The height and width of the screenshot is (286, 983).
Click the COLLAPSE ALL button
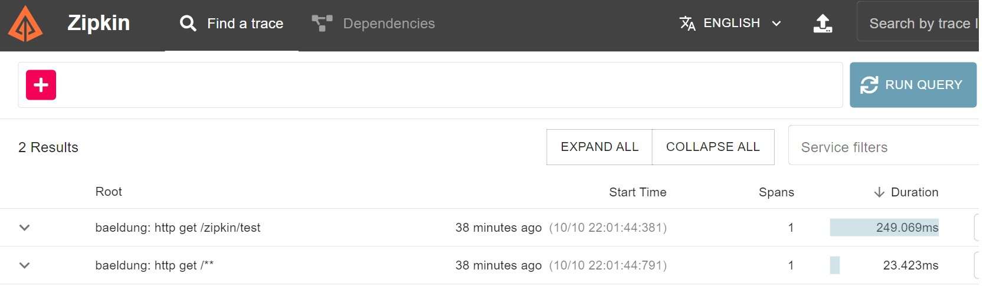[x=713, y=147]
